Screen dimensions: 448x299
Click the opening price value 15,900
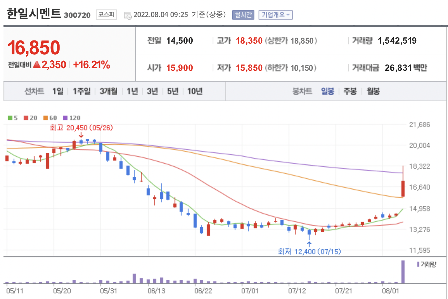tap(179, 68)
